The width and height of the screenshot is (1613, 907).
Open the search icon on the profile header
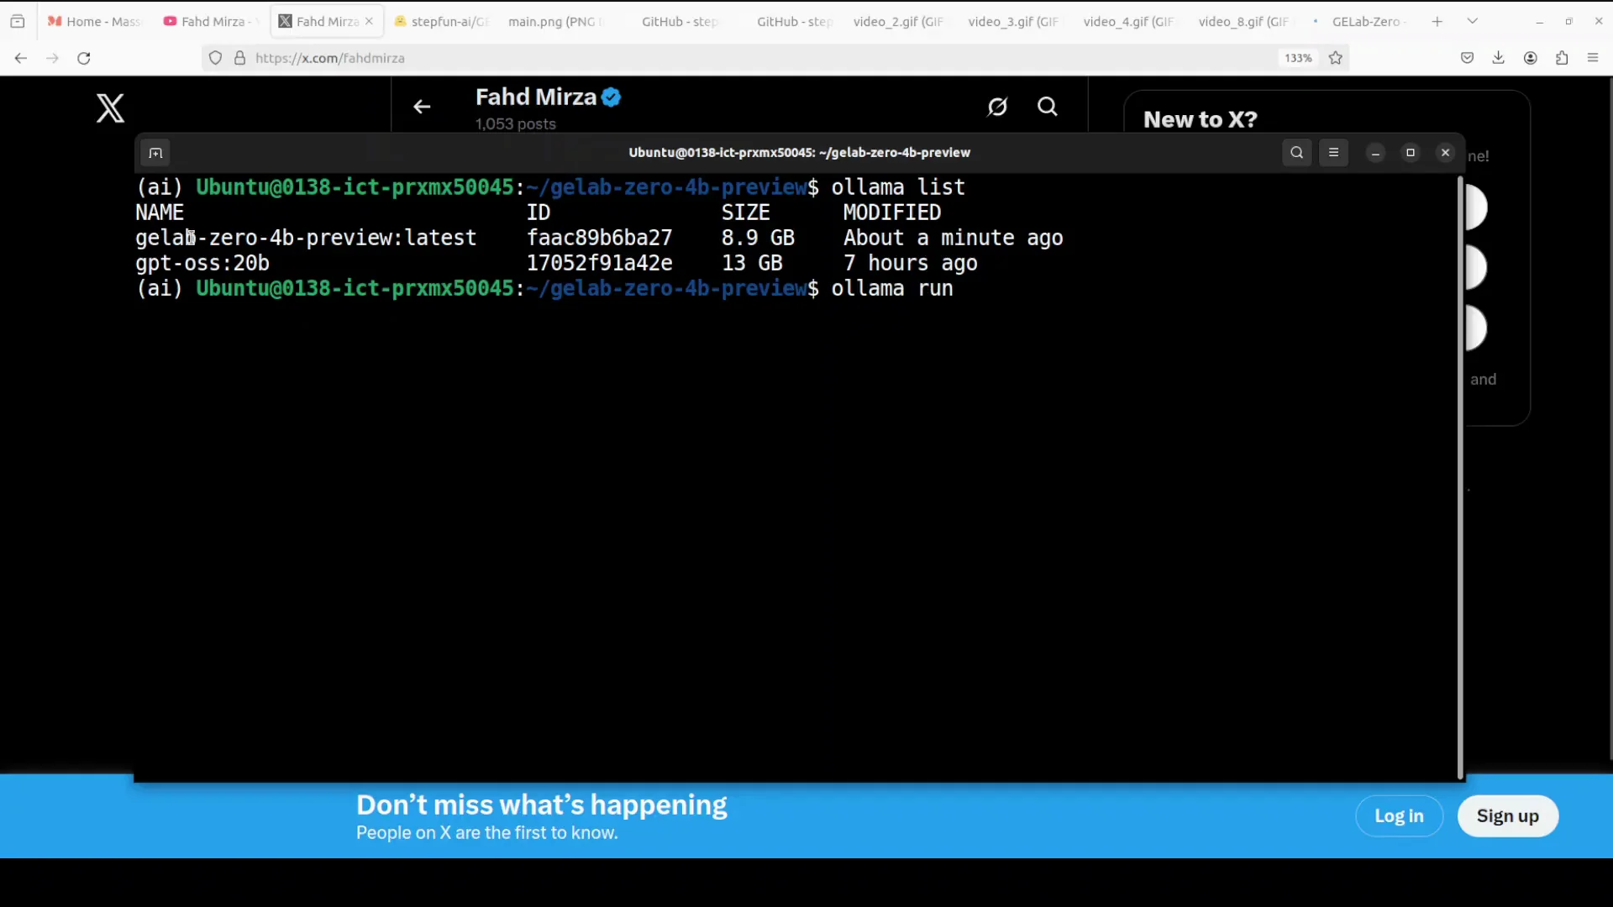point(1047,107)
